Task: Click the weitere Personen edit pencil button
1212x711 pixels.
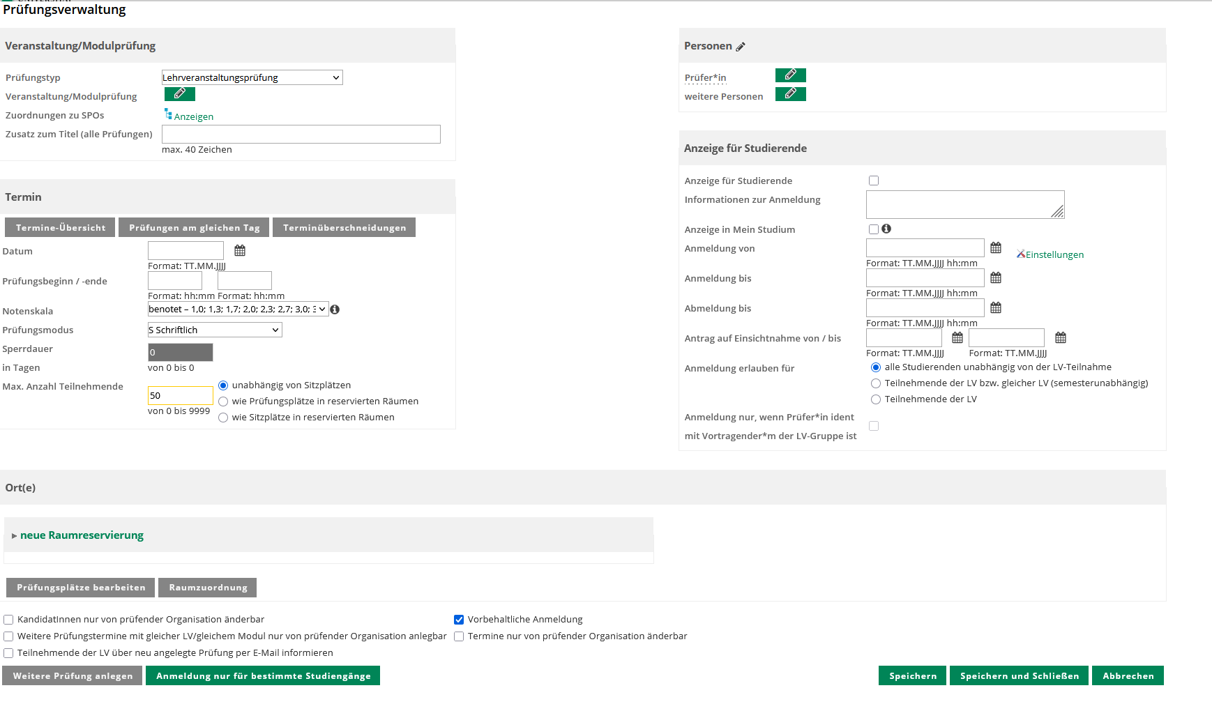Action: click(790, 94)
